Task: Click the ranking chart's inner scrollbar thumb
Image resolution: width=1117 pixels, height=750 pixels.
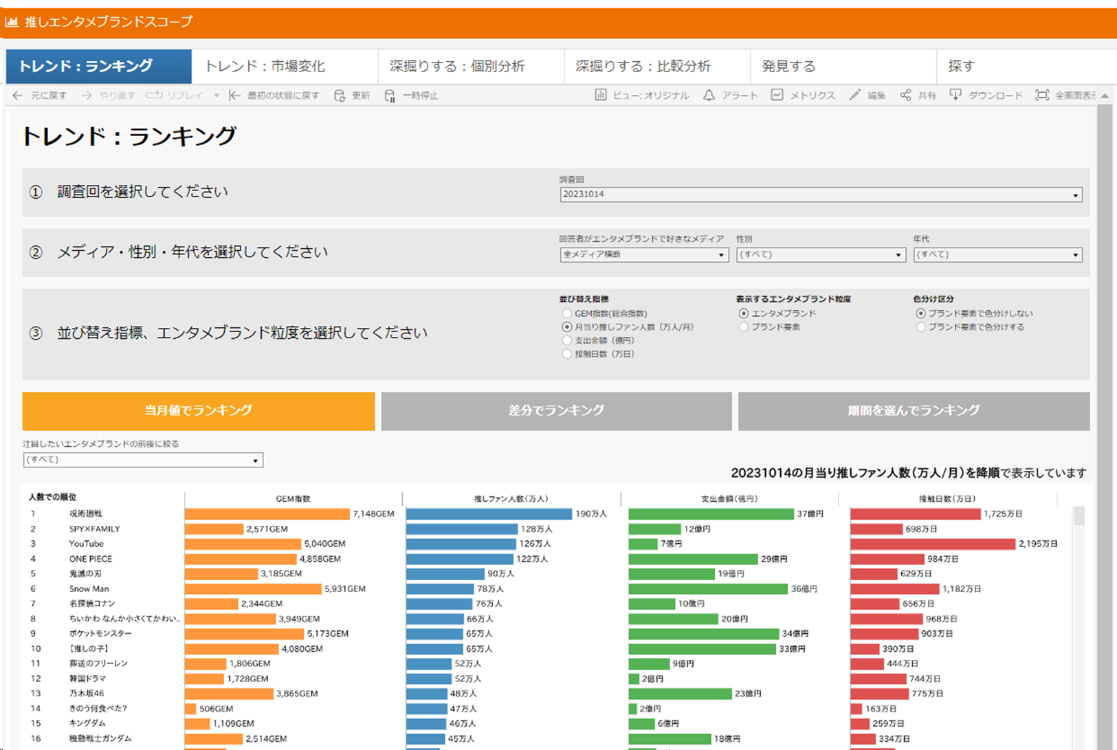Action: coord(1079,516)
